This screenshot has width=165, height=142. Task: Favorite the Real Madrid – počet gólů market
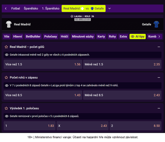[6, 47]
